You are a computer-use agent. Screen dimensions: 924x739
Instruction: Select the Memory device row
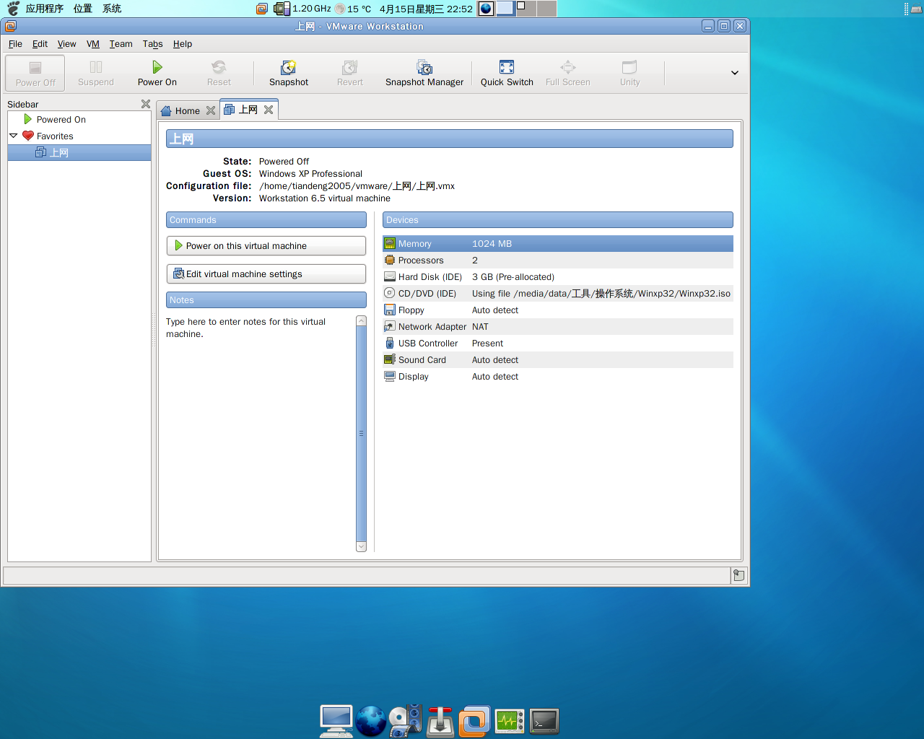click(558, 244)
